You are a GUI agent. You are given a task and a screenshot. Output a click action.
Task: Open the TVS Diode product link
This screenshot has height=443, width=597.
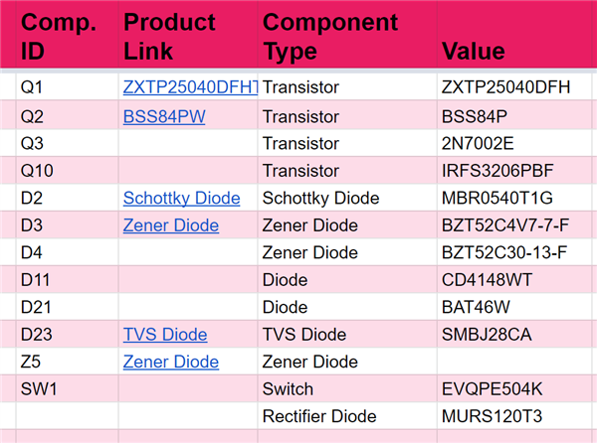(165, 335)
